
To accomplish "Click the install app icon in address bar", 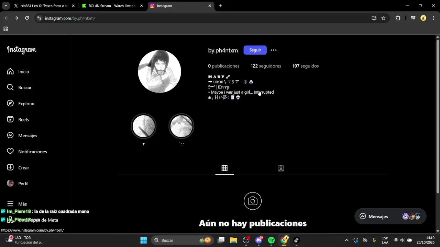I will (x=374, y=18).
